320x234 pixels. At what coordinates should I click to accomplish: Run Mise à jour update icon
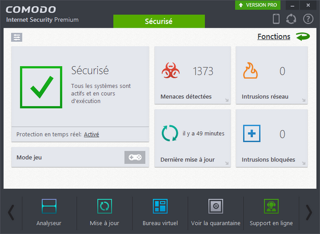105,206
